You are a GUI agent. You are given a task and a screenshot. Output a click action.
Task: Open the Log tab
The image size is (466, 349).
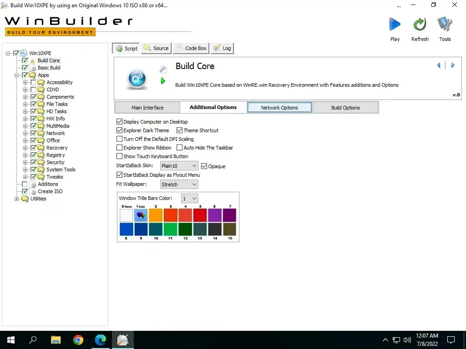(222, 48)
